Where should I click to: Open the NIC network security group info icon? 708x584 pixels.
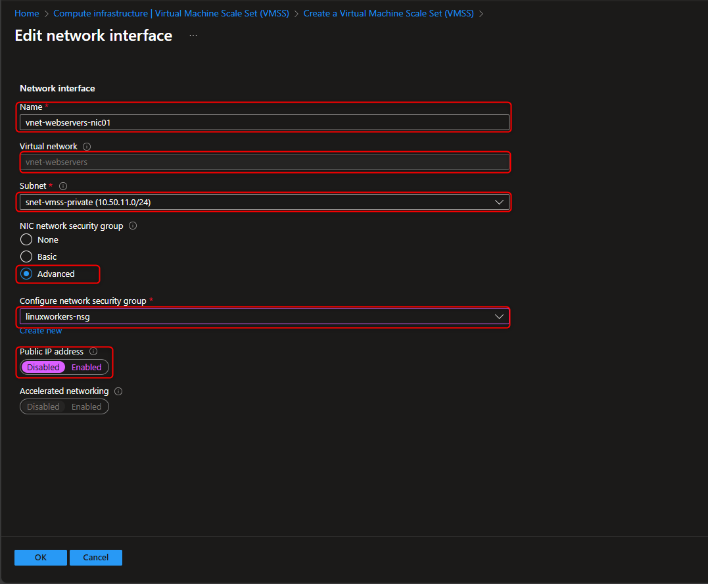tap(132, 226)
